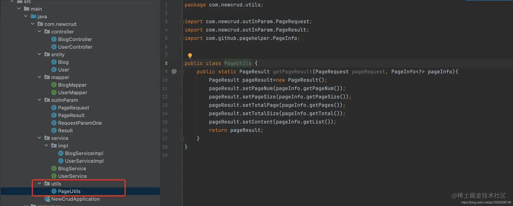Screen dimensions: 513x206
Task: Collapse the utils package
Action: [39, 184]
